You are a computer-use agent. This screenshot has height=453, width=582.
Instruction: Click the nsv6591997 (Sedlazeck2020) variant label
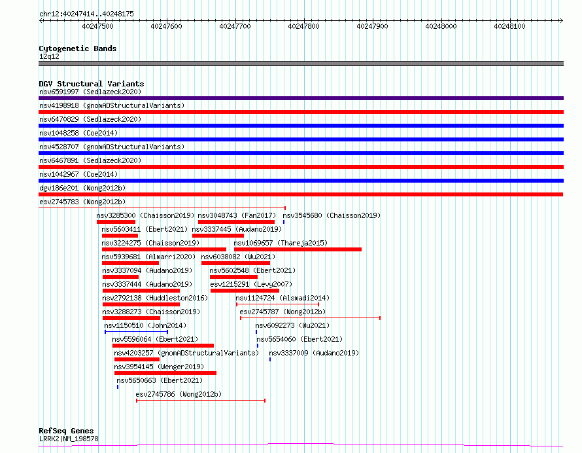(x=90, y=92)
